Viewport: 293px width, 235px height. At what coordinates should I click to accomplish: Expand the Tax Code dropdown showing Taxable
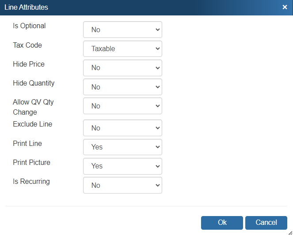[122, 48]
